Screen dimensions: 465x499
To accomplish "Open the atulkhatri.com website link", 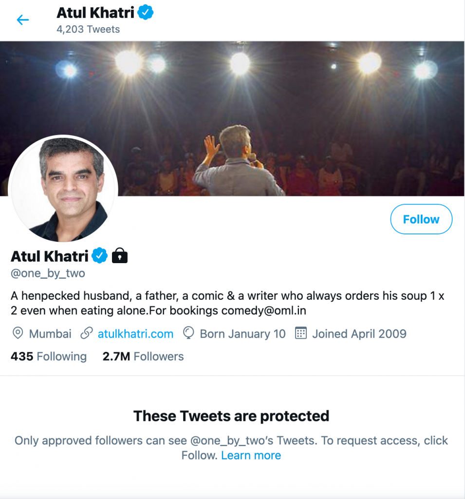I will [x=135, y=334].
